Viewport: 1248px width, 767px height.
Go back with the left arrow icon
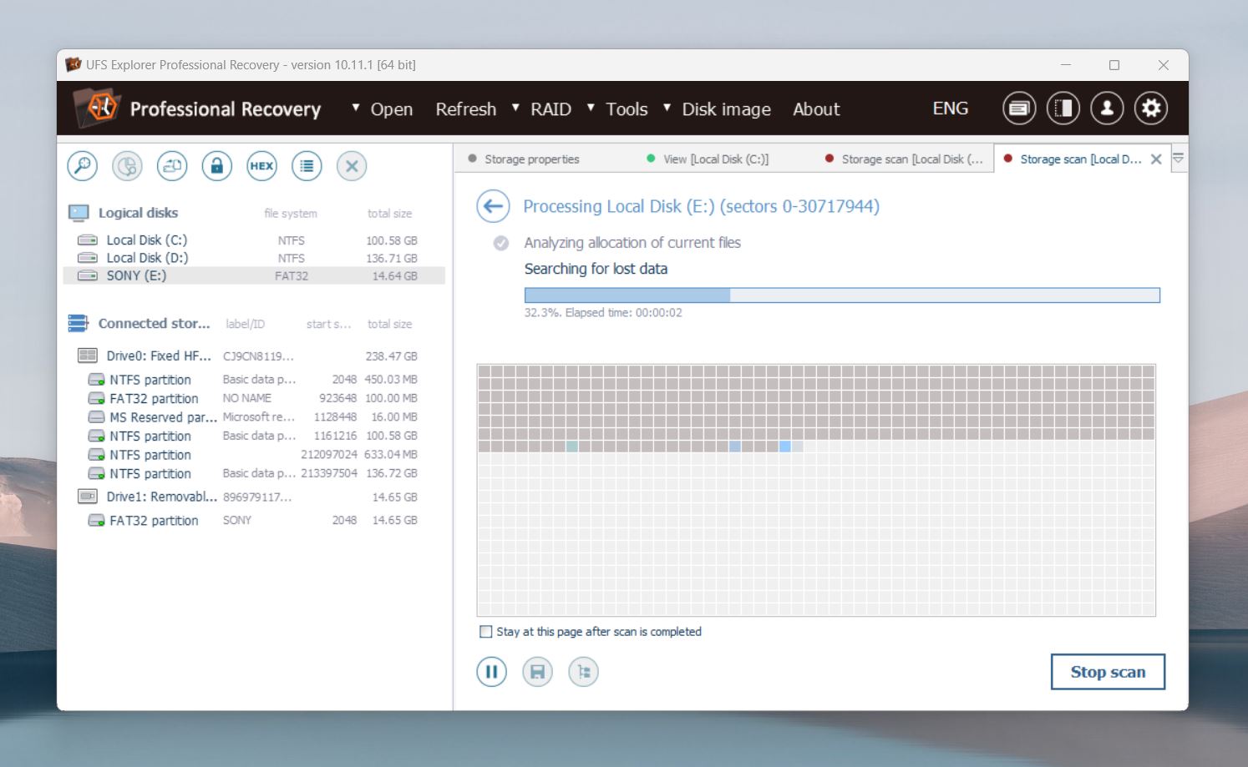click(493, 206)
